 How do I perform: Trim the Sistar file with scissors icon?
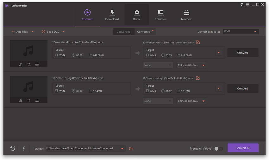[21, 100]
